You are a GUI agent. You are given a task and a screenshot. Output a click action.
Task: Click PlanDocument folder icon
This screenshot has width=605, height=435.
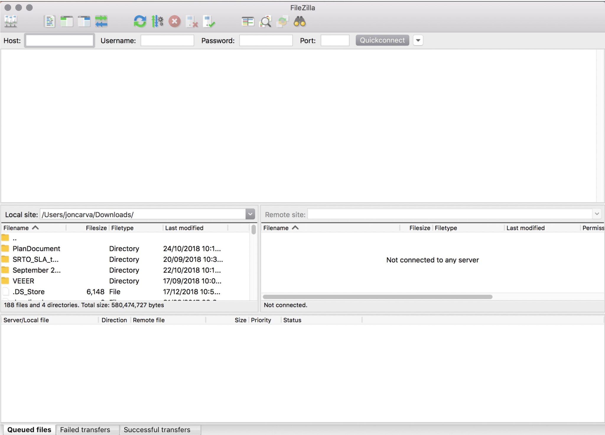(5, 248)
